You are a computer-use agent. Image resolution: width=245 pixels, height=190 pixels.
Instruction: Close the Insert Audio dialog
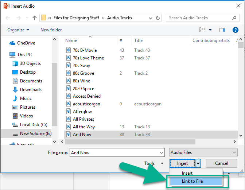(238, 6)
